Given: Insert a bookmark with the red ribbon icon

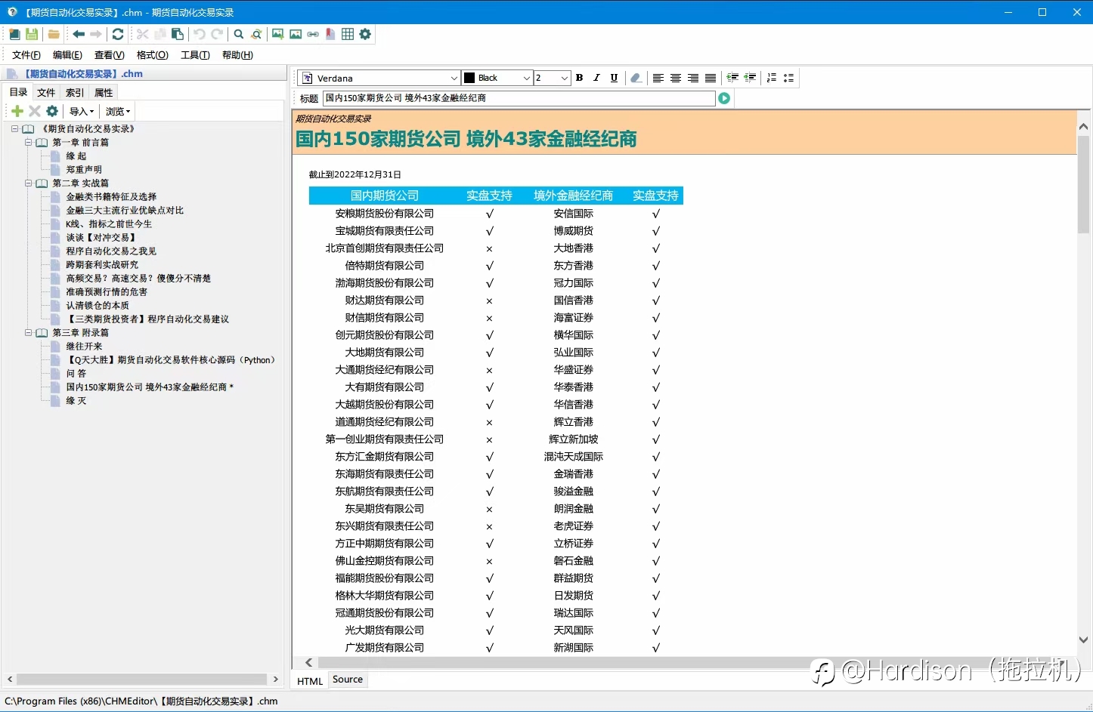Looking at the screenshot, I should pos(330,34).
